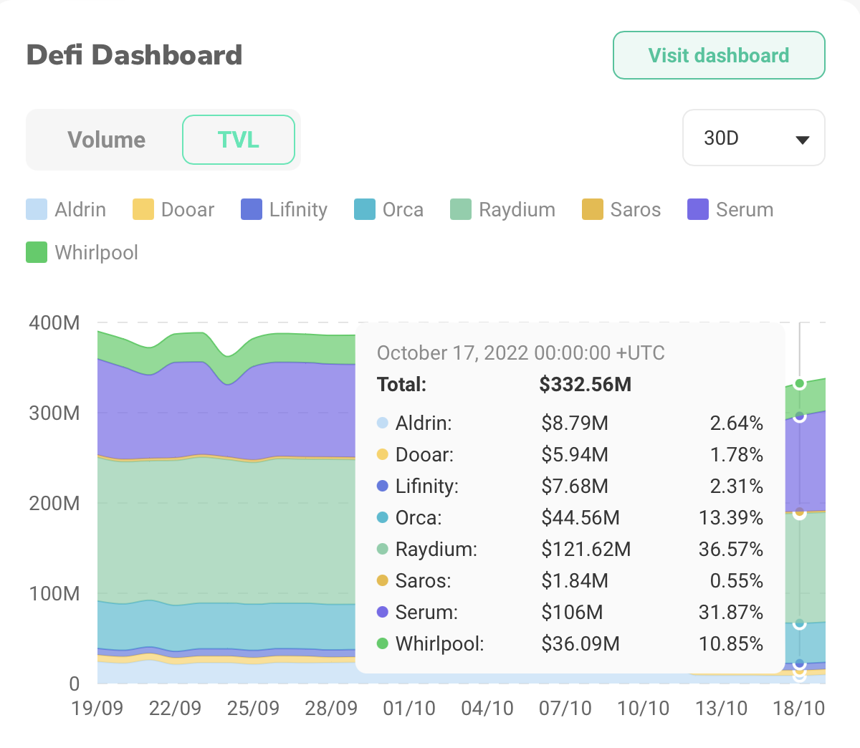Click the dropdown arrow beside 30D
Viewport: 860px width, 748px height.
tap(803, 140)
